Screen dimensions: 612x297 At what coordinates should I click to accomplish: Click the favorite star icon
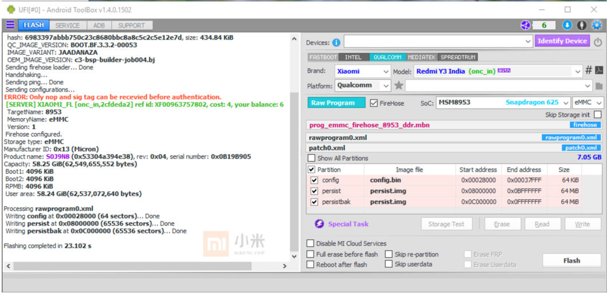tap(398, 85)
